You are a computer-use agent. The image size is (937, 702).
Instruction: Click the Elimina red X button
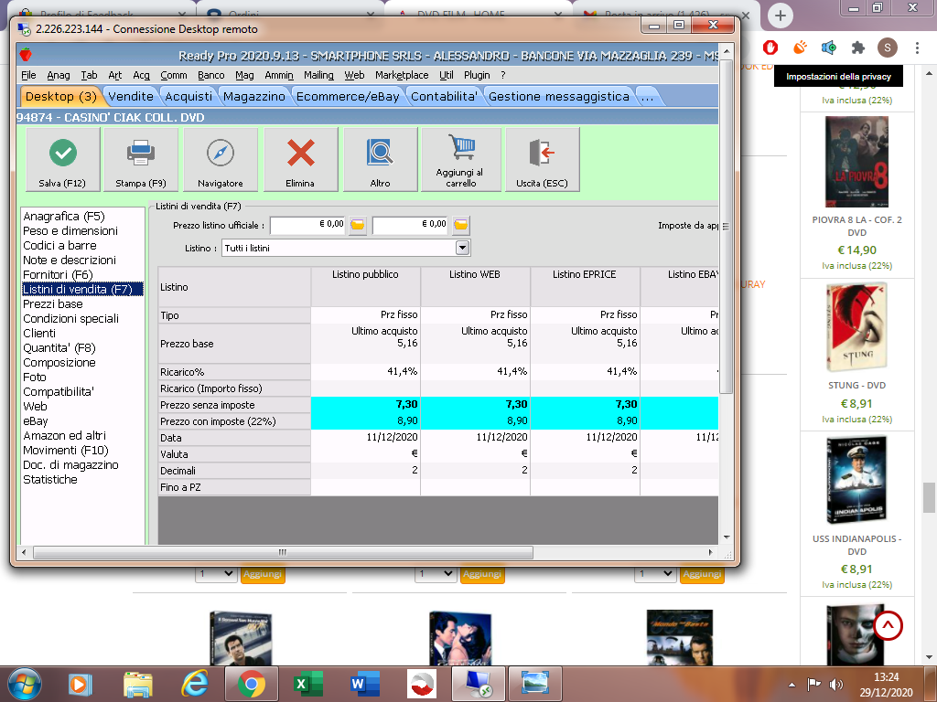point(300,159)
